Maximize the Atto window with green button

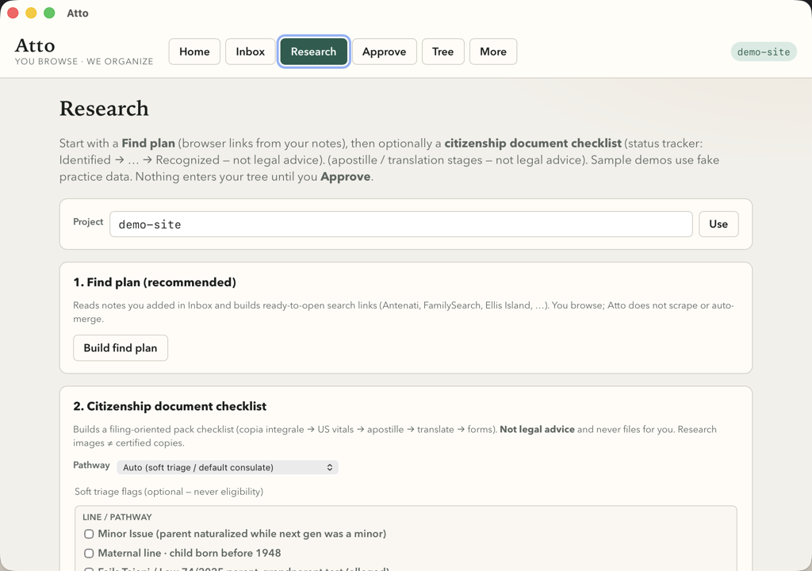[x=49, y=13]
